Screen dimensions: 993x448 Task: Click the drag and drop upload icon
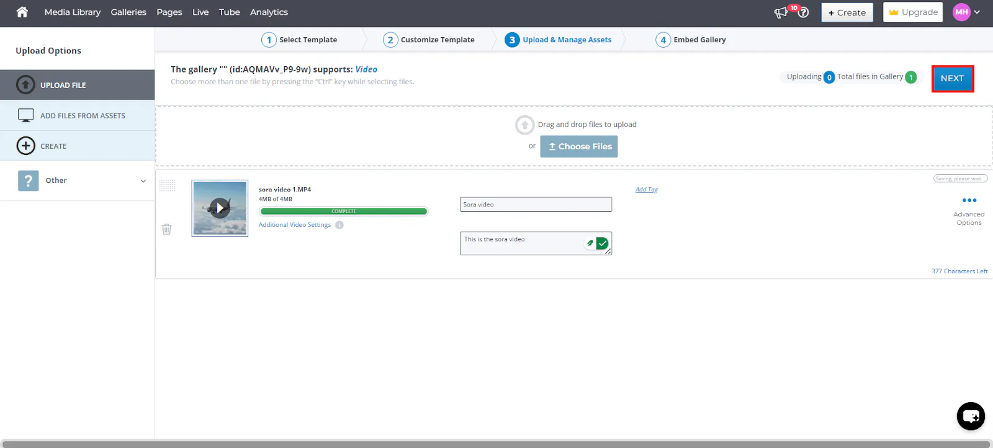[x=524, y=125]
